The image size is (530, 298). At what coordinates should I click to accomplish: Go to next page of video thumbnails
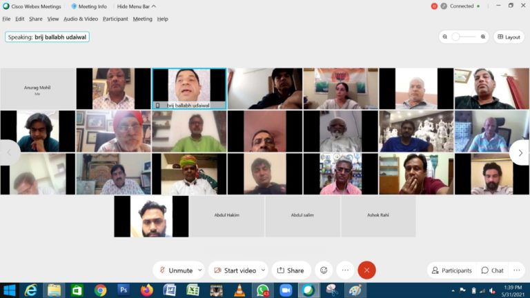(520, 152)
